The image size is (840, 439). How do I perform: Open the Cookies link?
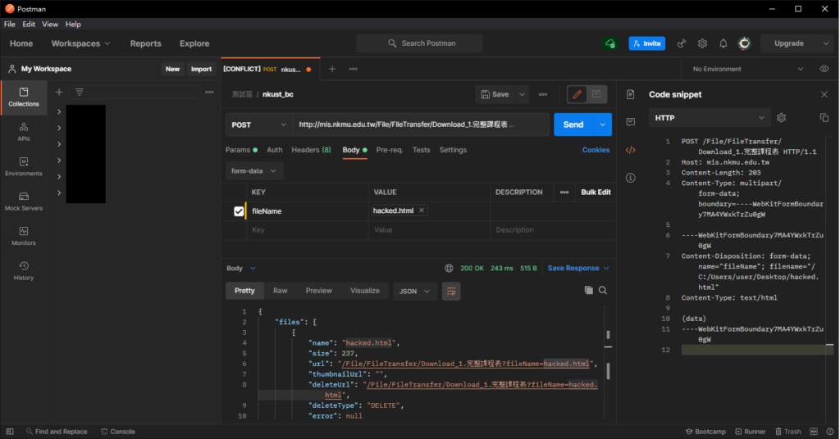596,150
